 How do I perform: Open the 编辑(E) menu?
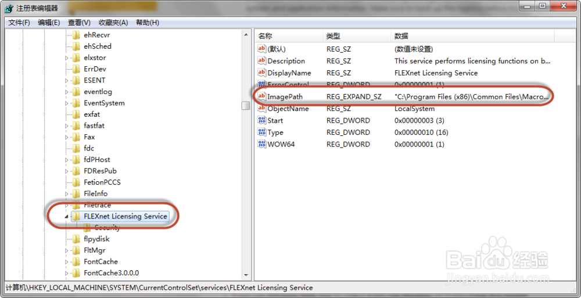point(49,23)
